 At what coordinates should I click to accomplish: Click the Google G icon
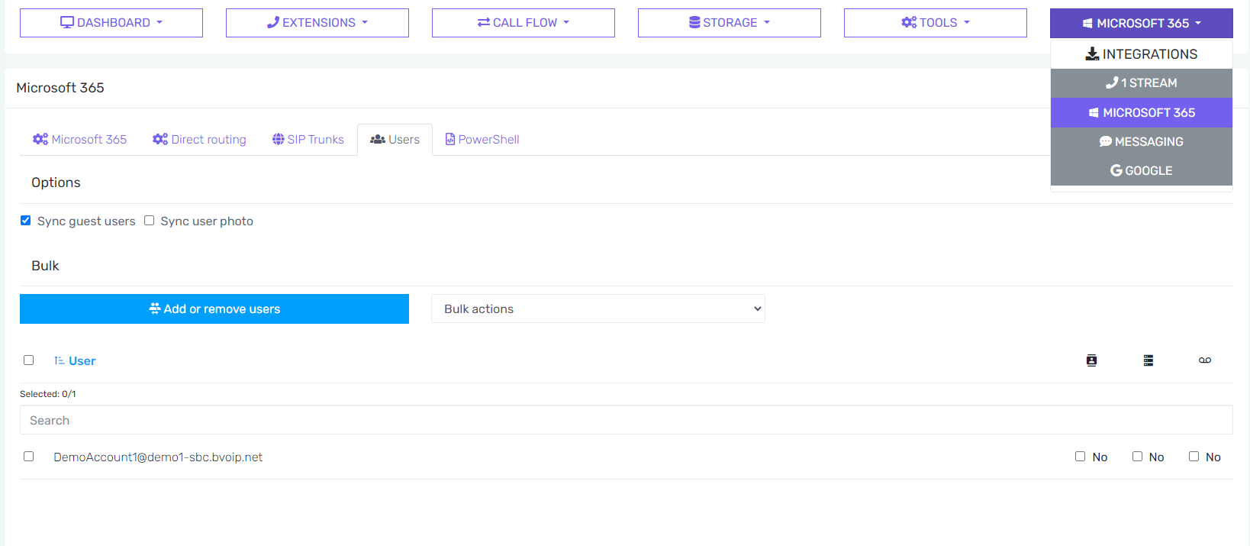click(x=1116, y=170)
